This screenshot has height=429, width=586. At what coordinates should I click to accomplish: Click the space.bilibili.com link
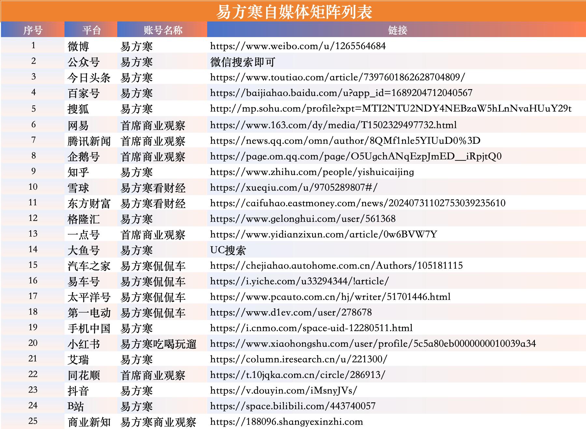(293, 406)
